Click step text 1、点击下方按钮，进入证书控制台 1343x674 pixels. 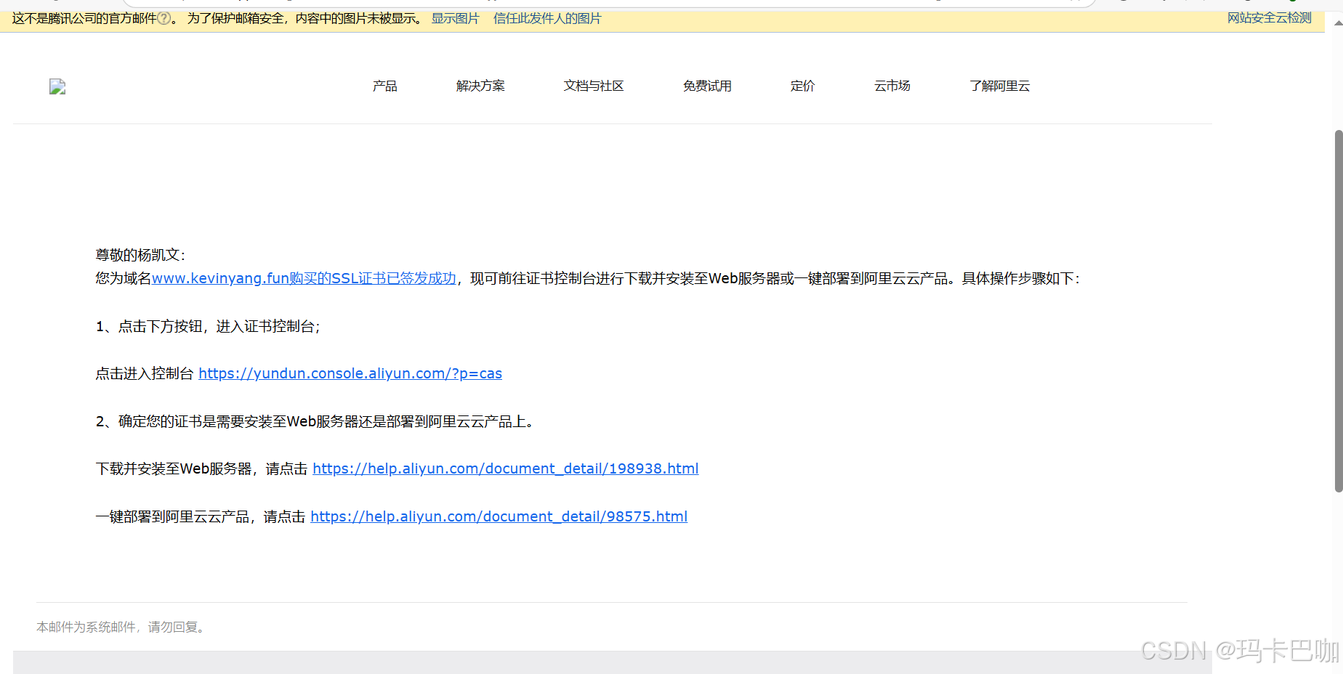tap(208, 326)
